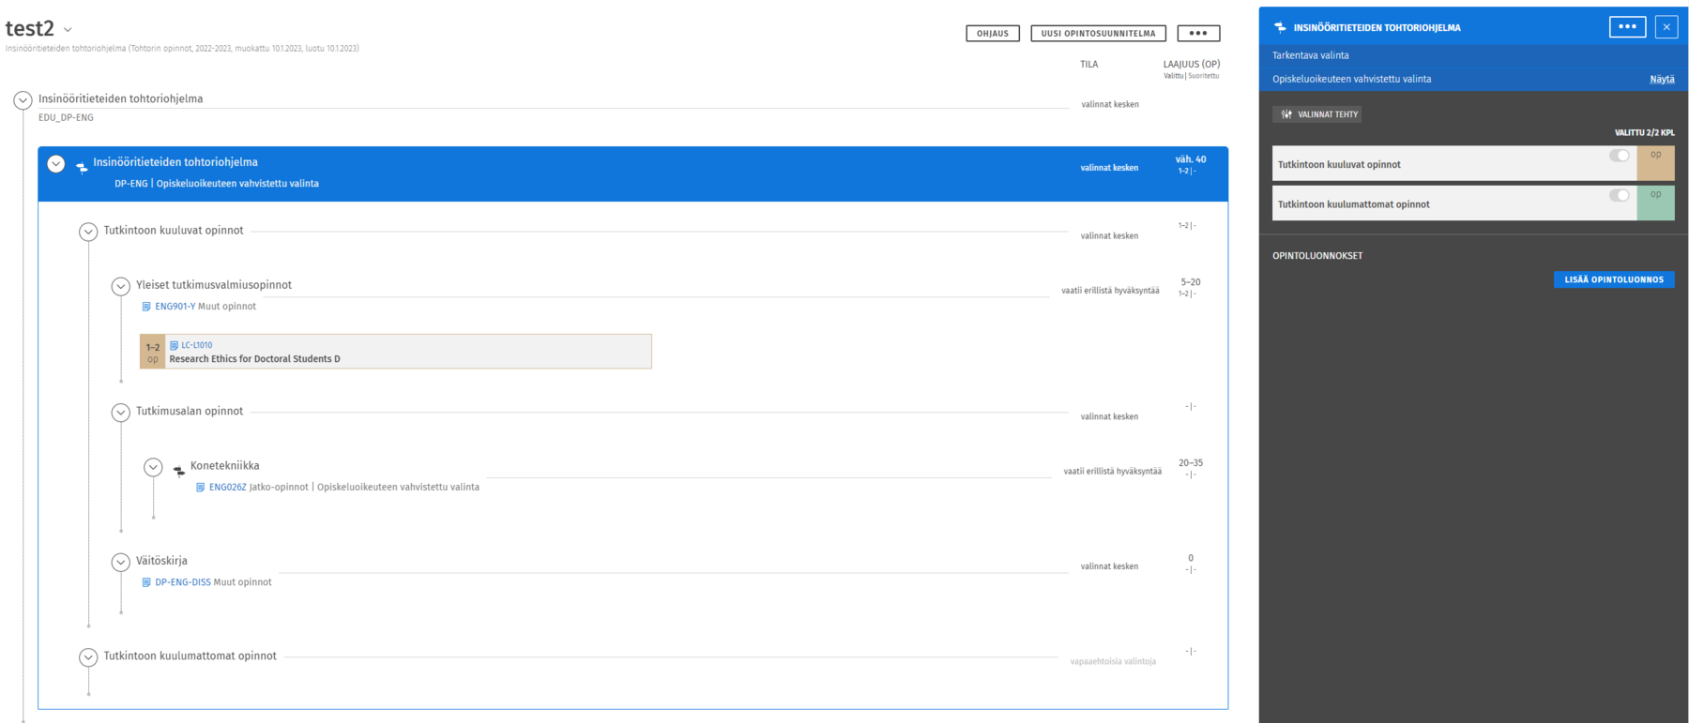Open the test2 plan name dropdown
This screenshot has width=1689, height=723.
coord(68,30)
